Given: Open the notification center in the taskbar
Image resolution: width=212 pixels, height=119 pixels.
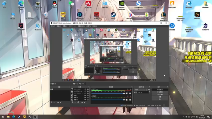Looking at the screenshot, I should (209, 117).
